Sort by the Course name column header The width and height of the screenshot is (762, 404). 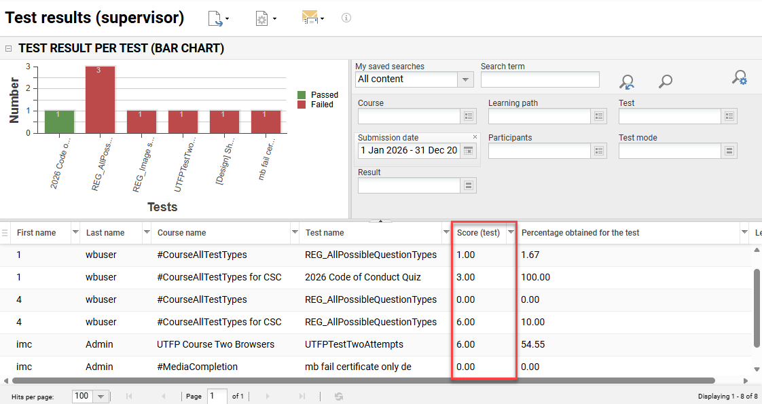[182, 233]
